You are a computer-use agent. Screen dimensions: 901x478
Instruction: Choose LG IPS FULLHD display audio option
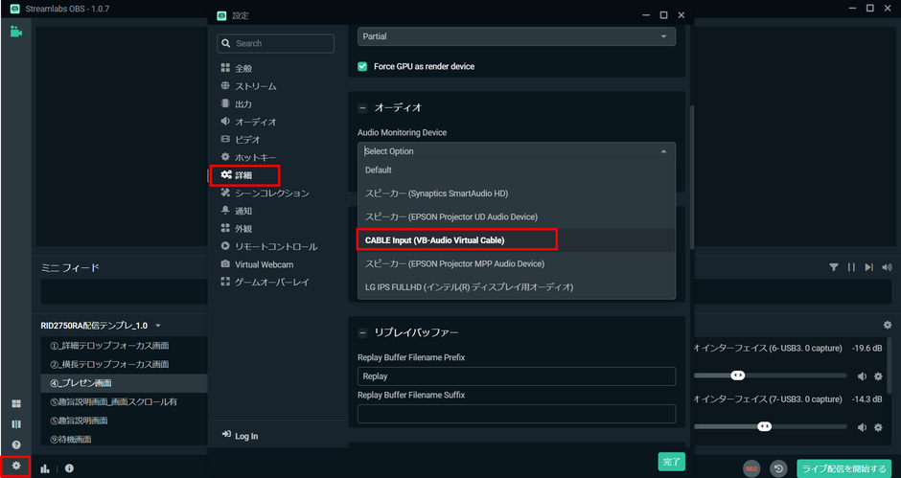coord(517,287)
